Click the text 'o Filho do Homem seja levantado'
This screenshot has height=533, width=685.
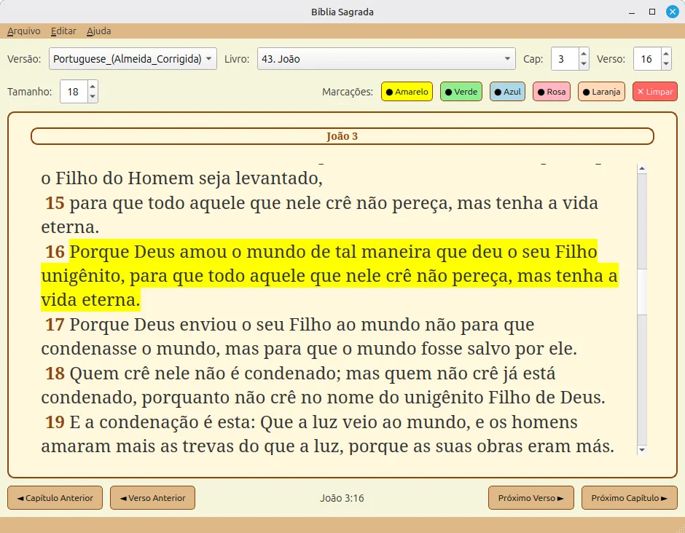[x=181, y=178]
